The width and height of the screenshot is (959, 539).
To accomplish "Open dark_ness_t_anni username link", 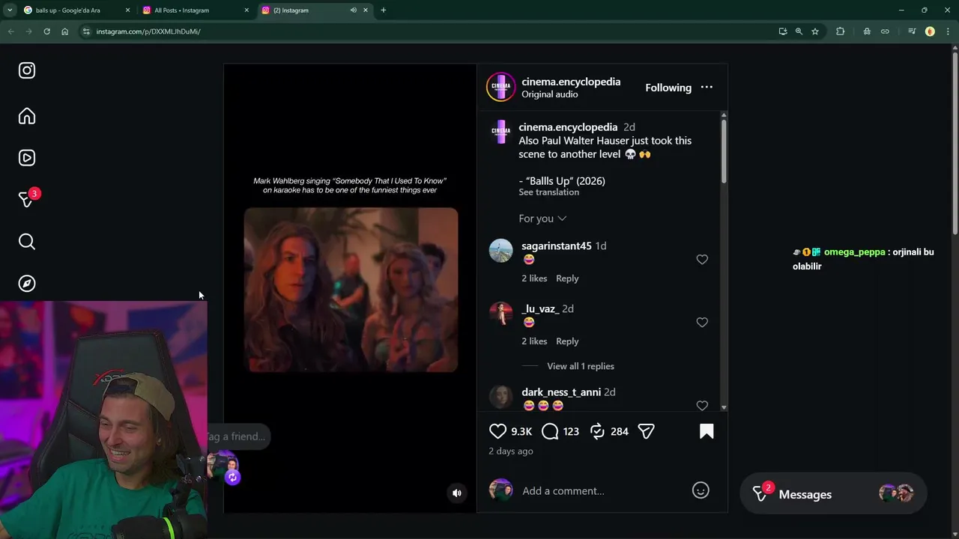I will [561, 392].
